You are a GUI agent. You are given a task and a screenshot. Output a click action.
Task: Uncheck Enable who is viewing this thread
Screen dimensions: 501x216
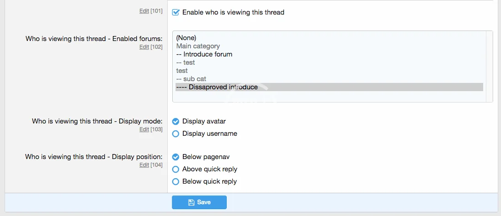[176, 12]
